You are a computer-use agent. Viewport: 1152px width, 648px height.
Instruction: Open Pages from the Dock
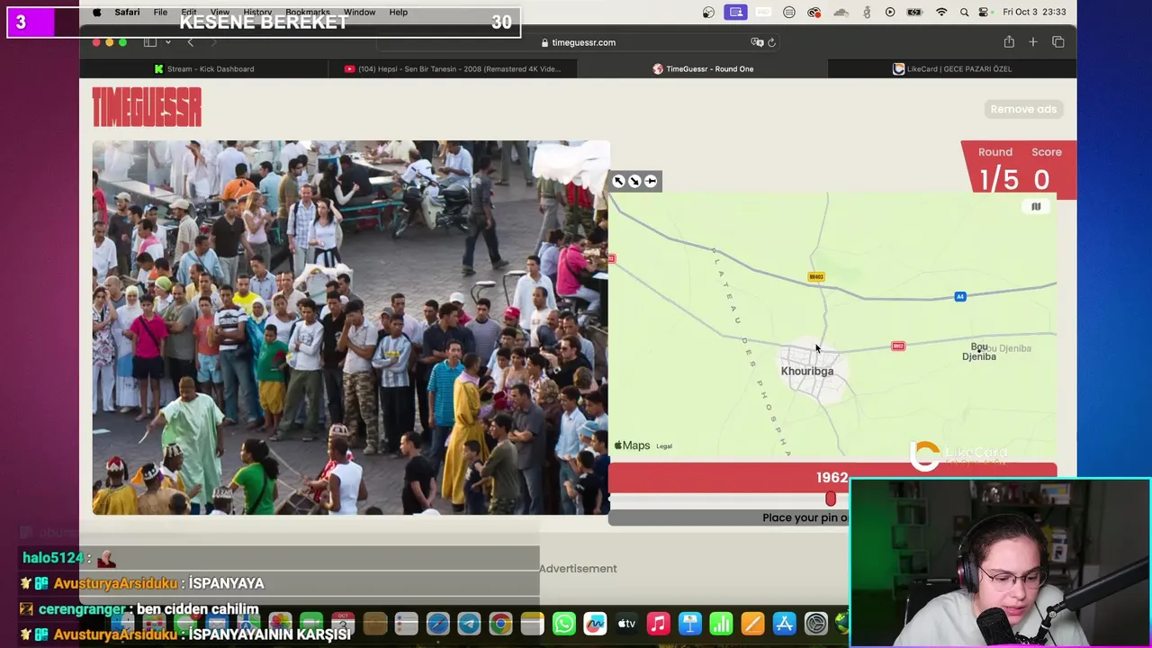coord(752,623)
